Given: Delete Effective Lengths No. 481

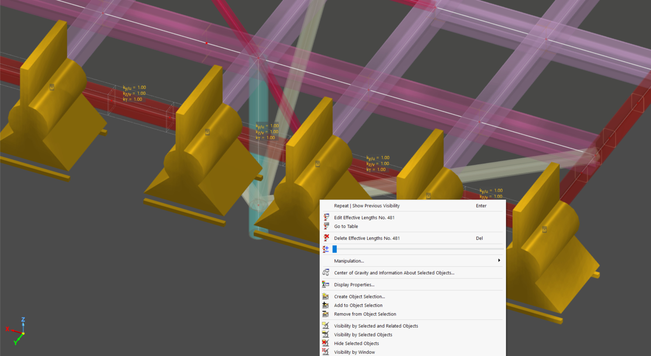Looking at the screenshot, I should click(366, 238).
